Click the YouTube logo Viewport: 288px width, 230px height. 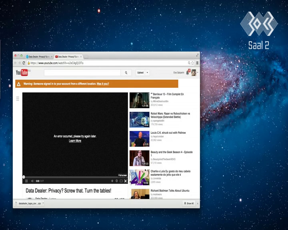point(22,72)
